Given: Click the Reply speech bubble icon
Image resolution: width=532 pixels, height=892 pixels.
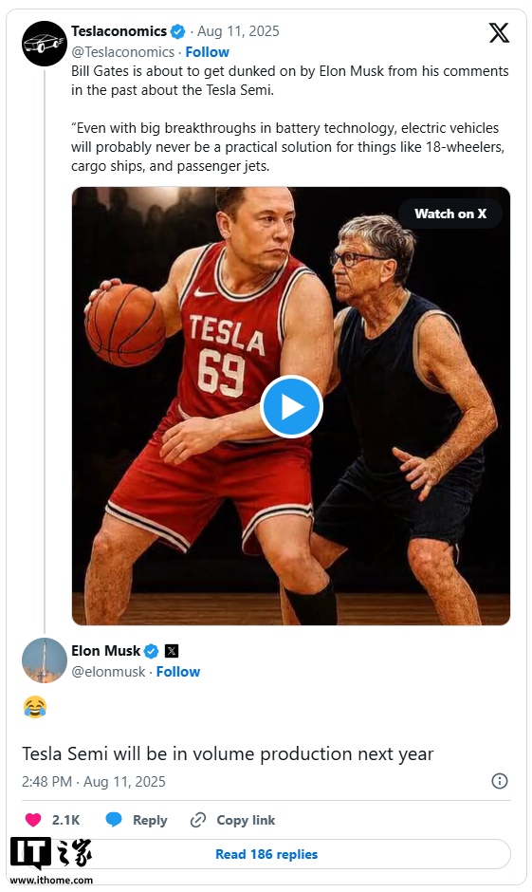Looking at the screenshot, I should tap(114, 820).
